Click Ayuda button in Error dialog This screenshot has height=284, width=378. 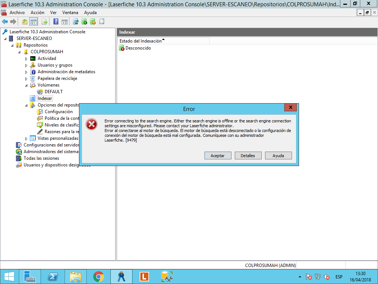click(x=278, y=156)
